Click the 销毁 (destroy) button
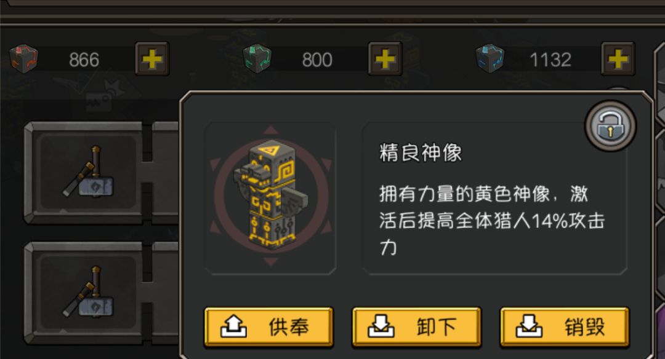 565,327
